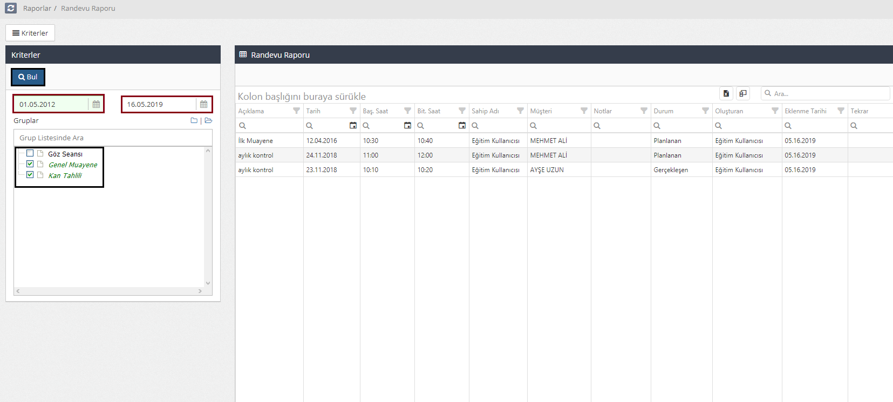Screen dimensions: 893x402
Task: Click filter icon on Durum column
Action: pos(705,111)
